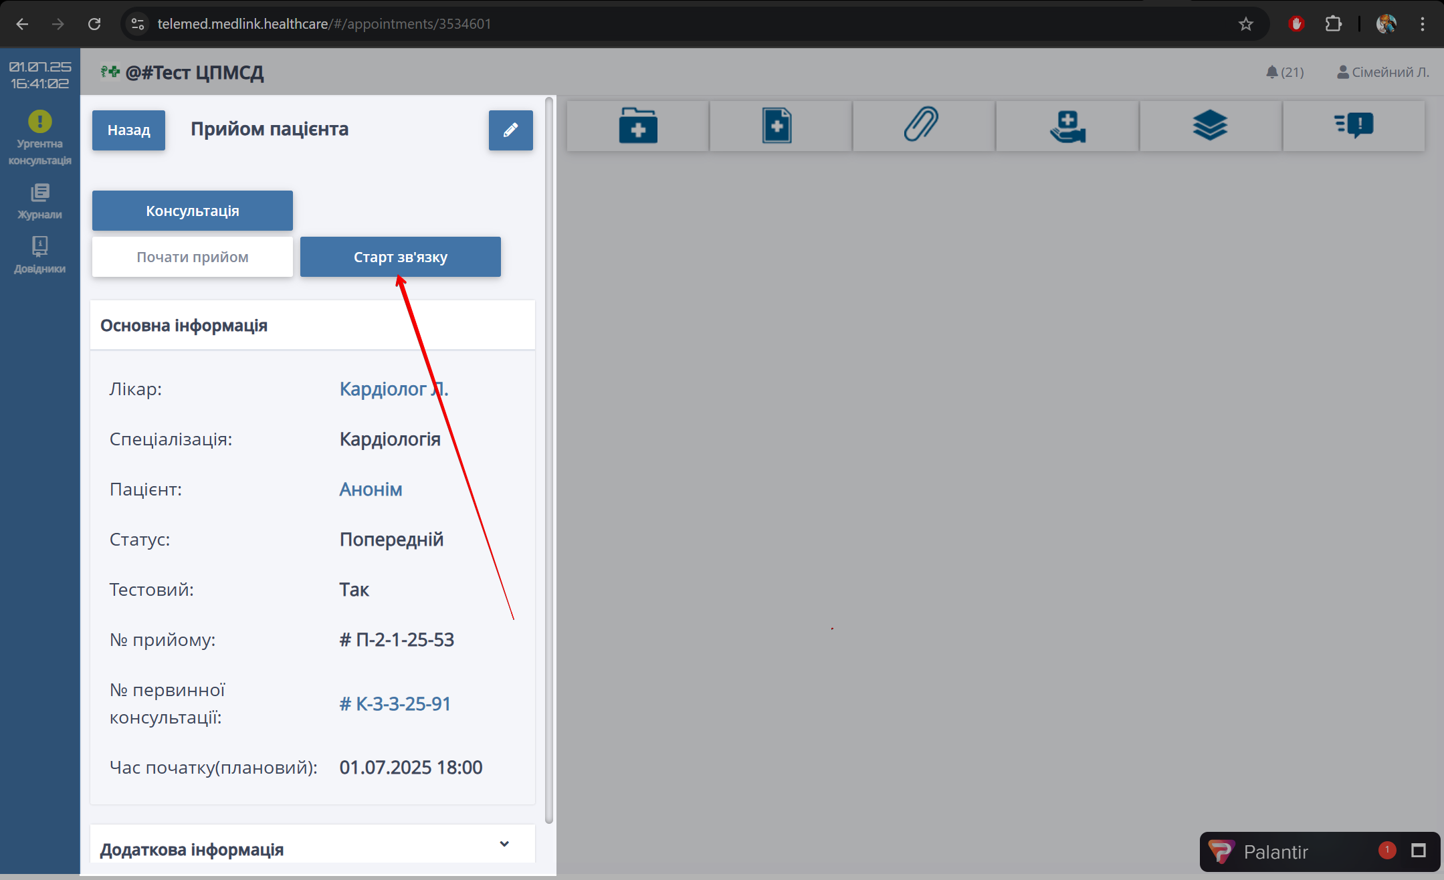The width and height of the screenshot is (1444, 880).
Task: Click the medical document plus icon
Action: click(777, 126)
